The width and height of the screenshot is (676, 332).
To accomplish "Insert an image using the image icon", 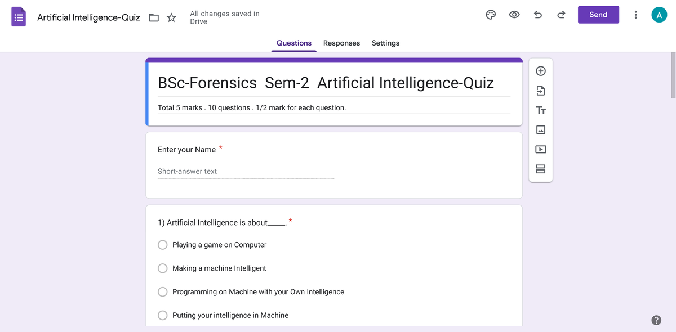I will 540,129.
